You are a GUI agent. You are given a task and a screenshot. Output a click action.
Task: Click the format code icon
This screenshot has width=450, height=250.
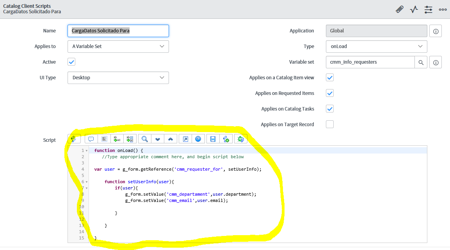[x=104, y=139]
